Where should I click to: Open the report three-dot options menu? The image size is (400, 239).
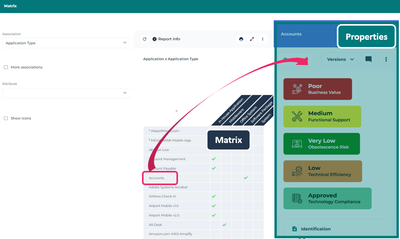(x=263, y=39)
